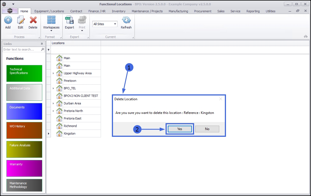This screenshot has width=311, height=196.
Task: Click the Export XLSX icon
Action: coord(69,20)
